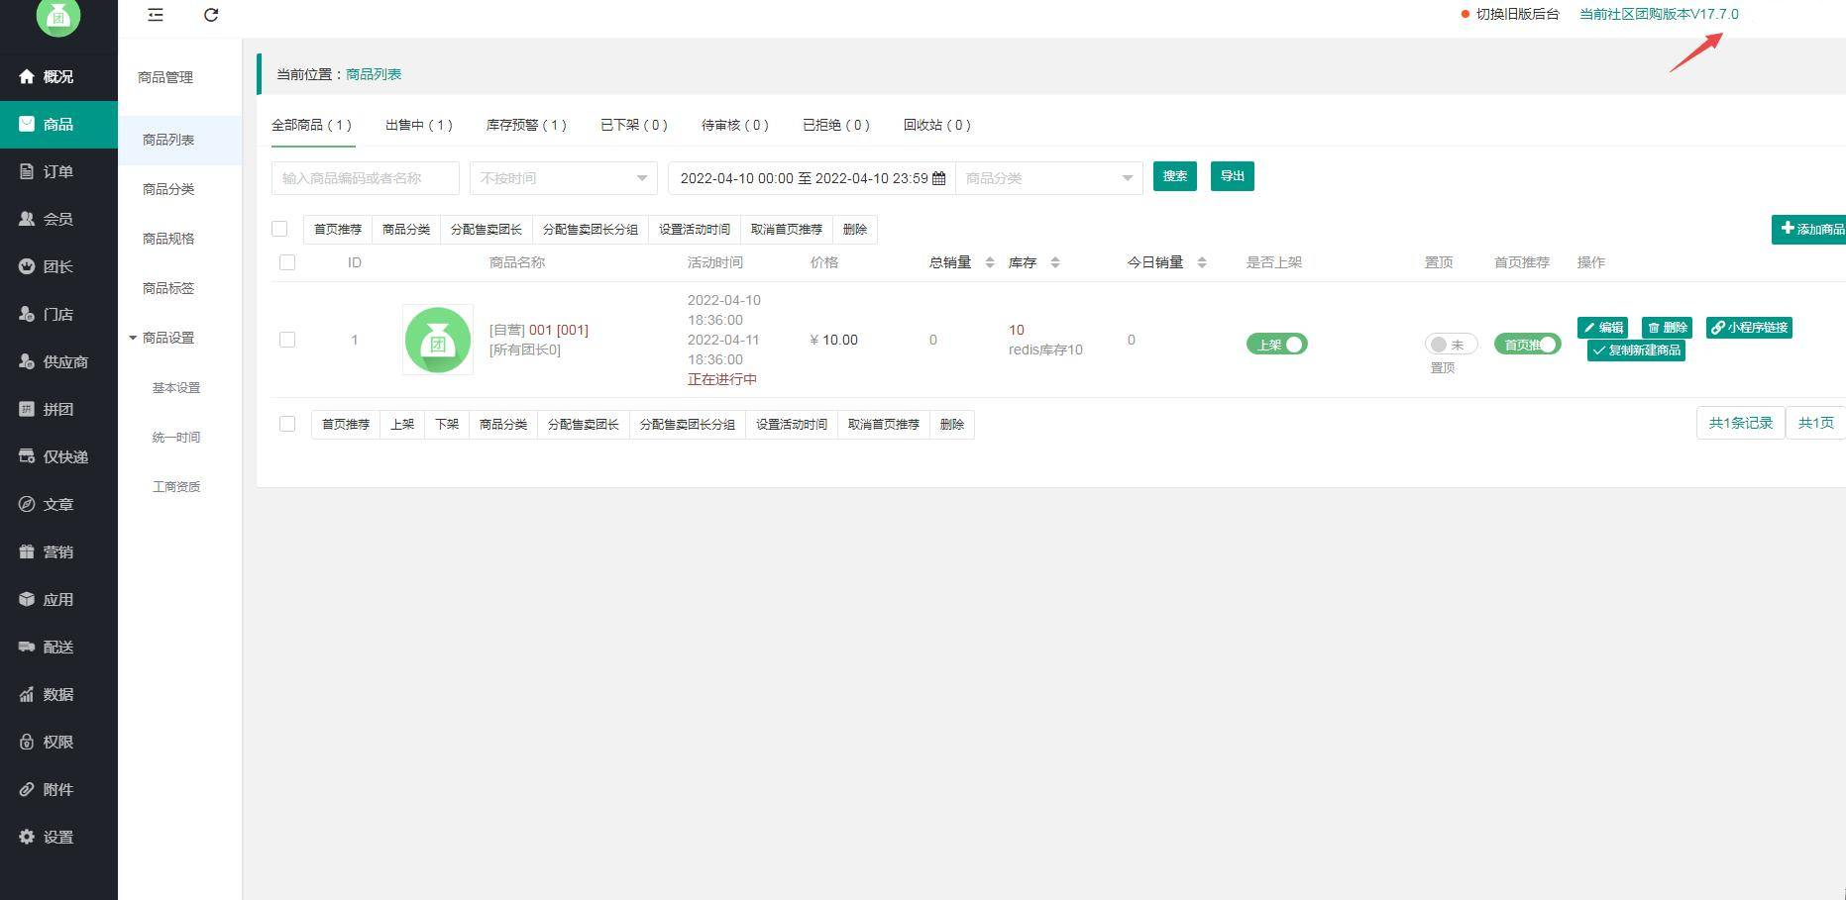The image size is (1846, 900).
Task: Open 仅快递 in sidebar
Action: click(x=58, y=456)
